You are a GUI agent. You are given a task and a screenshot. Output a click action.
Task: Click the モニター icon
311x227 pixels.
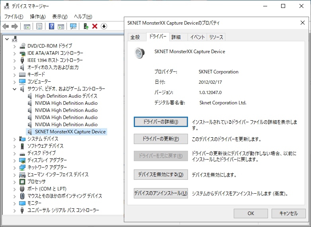point(22,203)
